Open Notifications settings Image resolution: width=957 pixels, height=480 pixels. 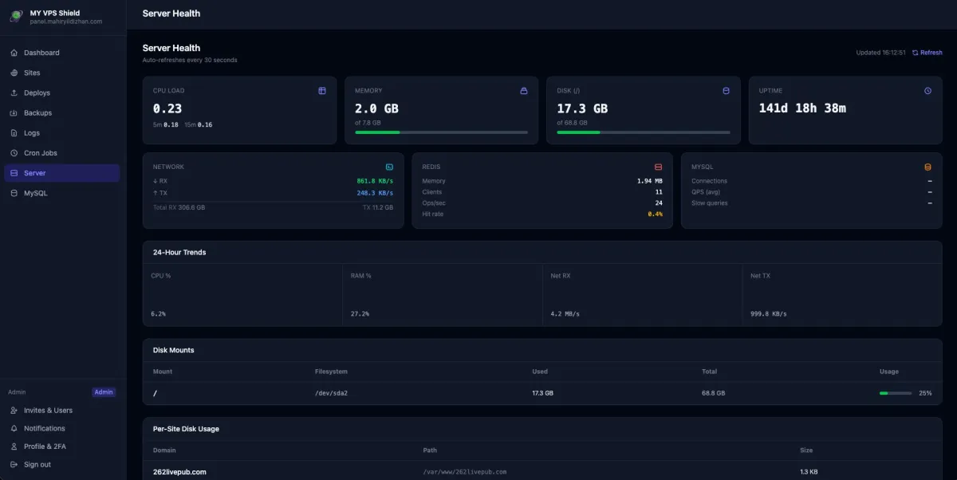pyautogui.click(x=62, y=428)
